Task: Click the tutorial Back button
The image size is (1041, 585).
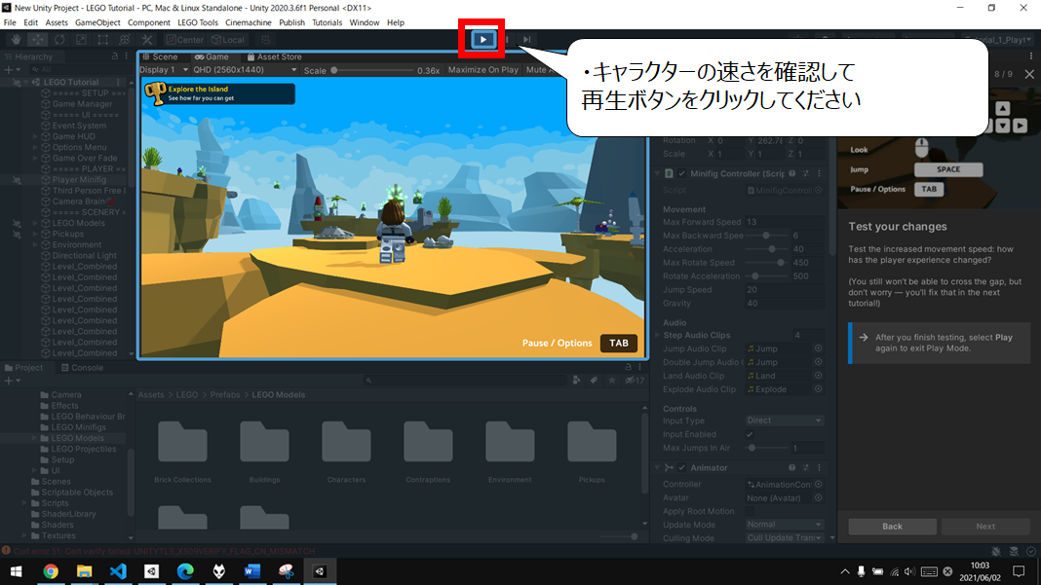Action: [x=892, y=526]
